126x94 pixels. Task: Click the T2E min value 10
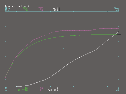(41, 88)
